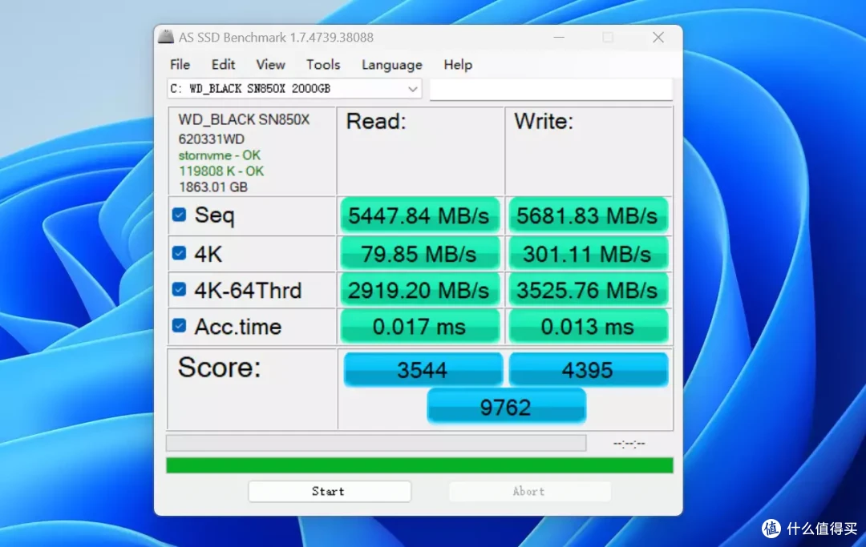Click the Read: column header
The width and height of the screenshot is (866, 547).
(x=375, y=121)
